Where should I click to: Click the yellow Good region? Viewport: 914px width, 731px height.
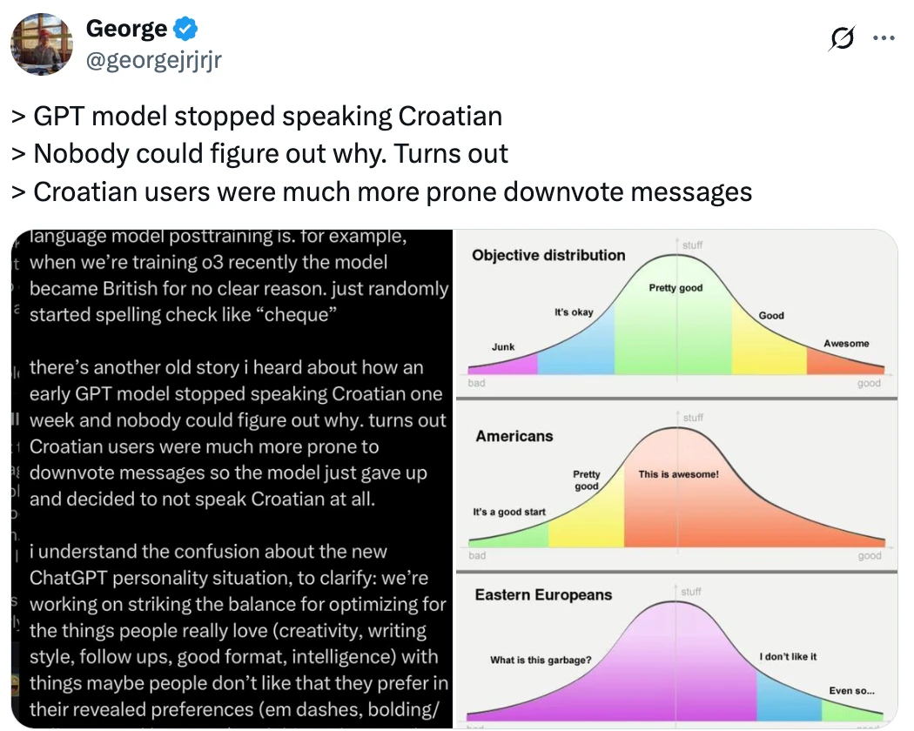click(769, 344)
